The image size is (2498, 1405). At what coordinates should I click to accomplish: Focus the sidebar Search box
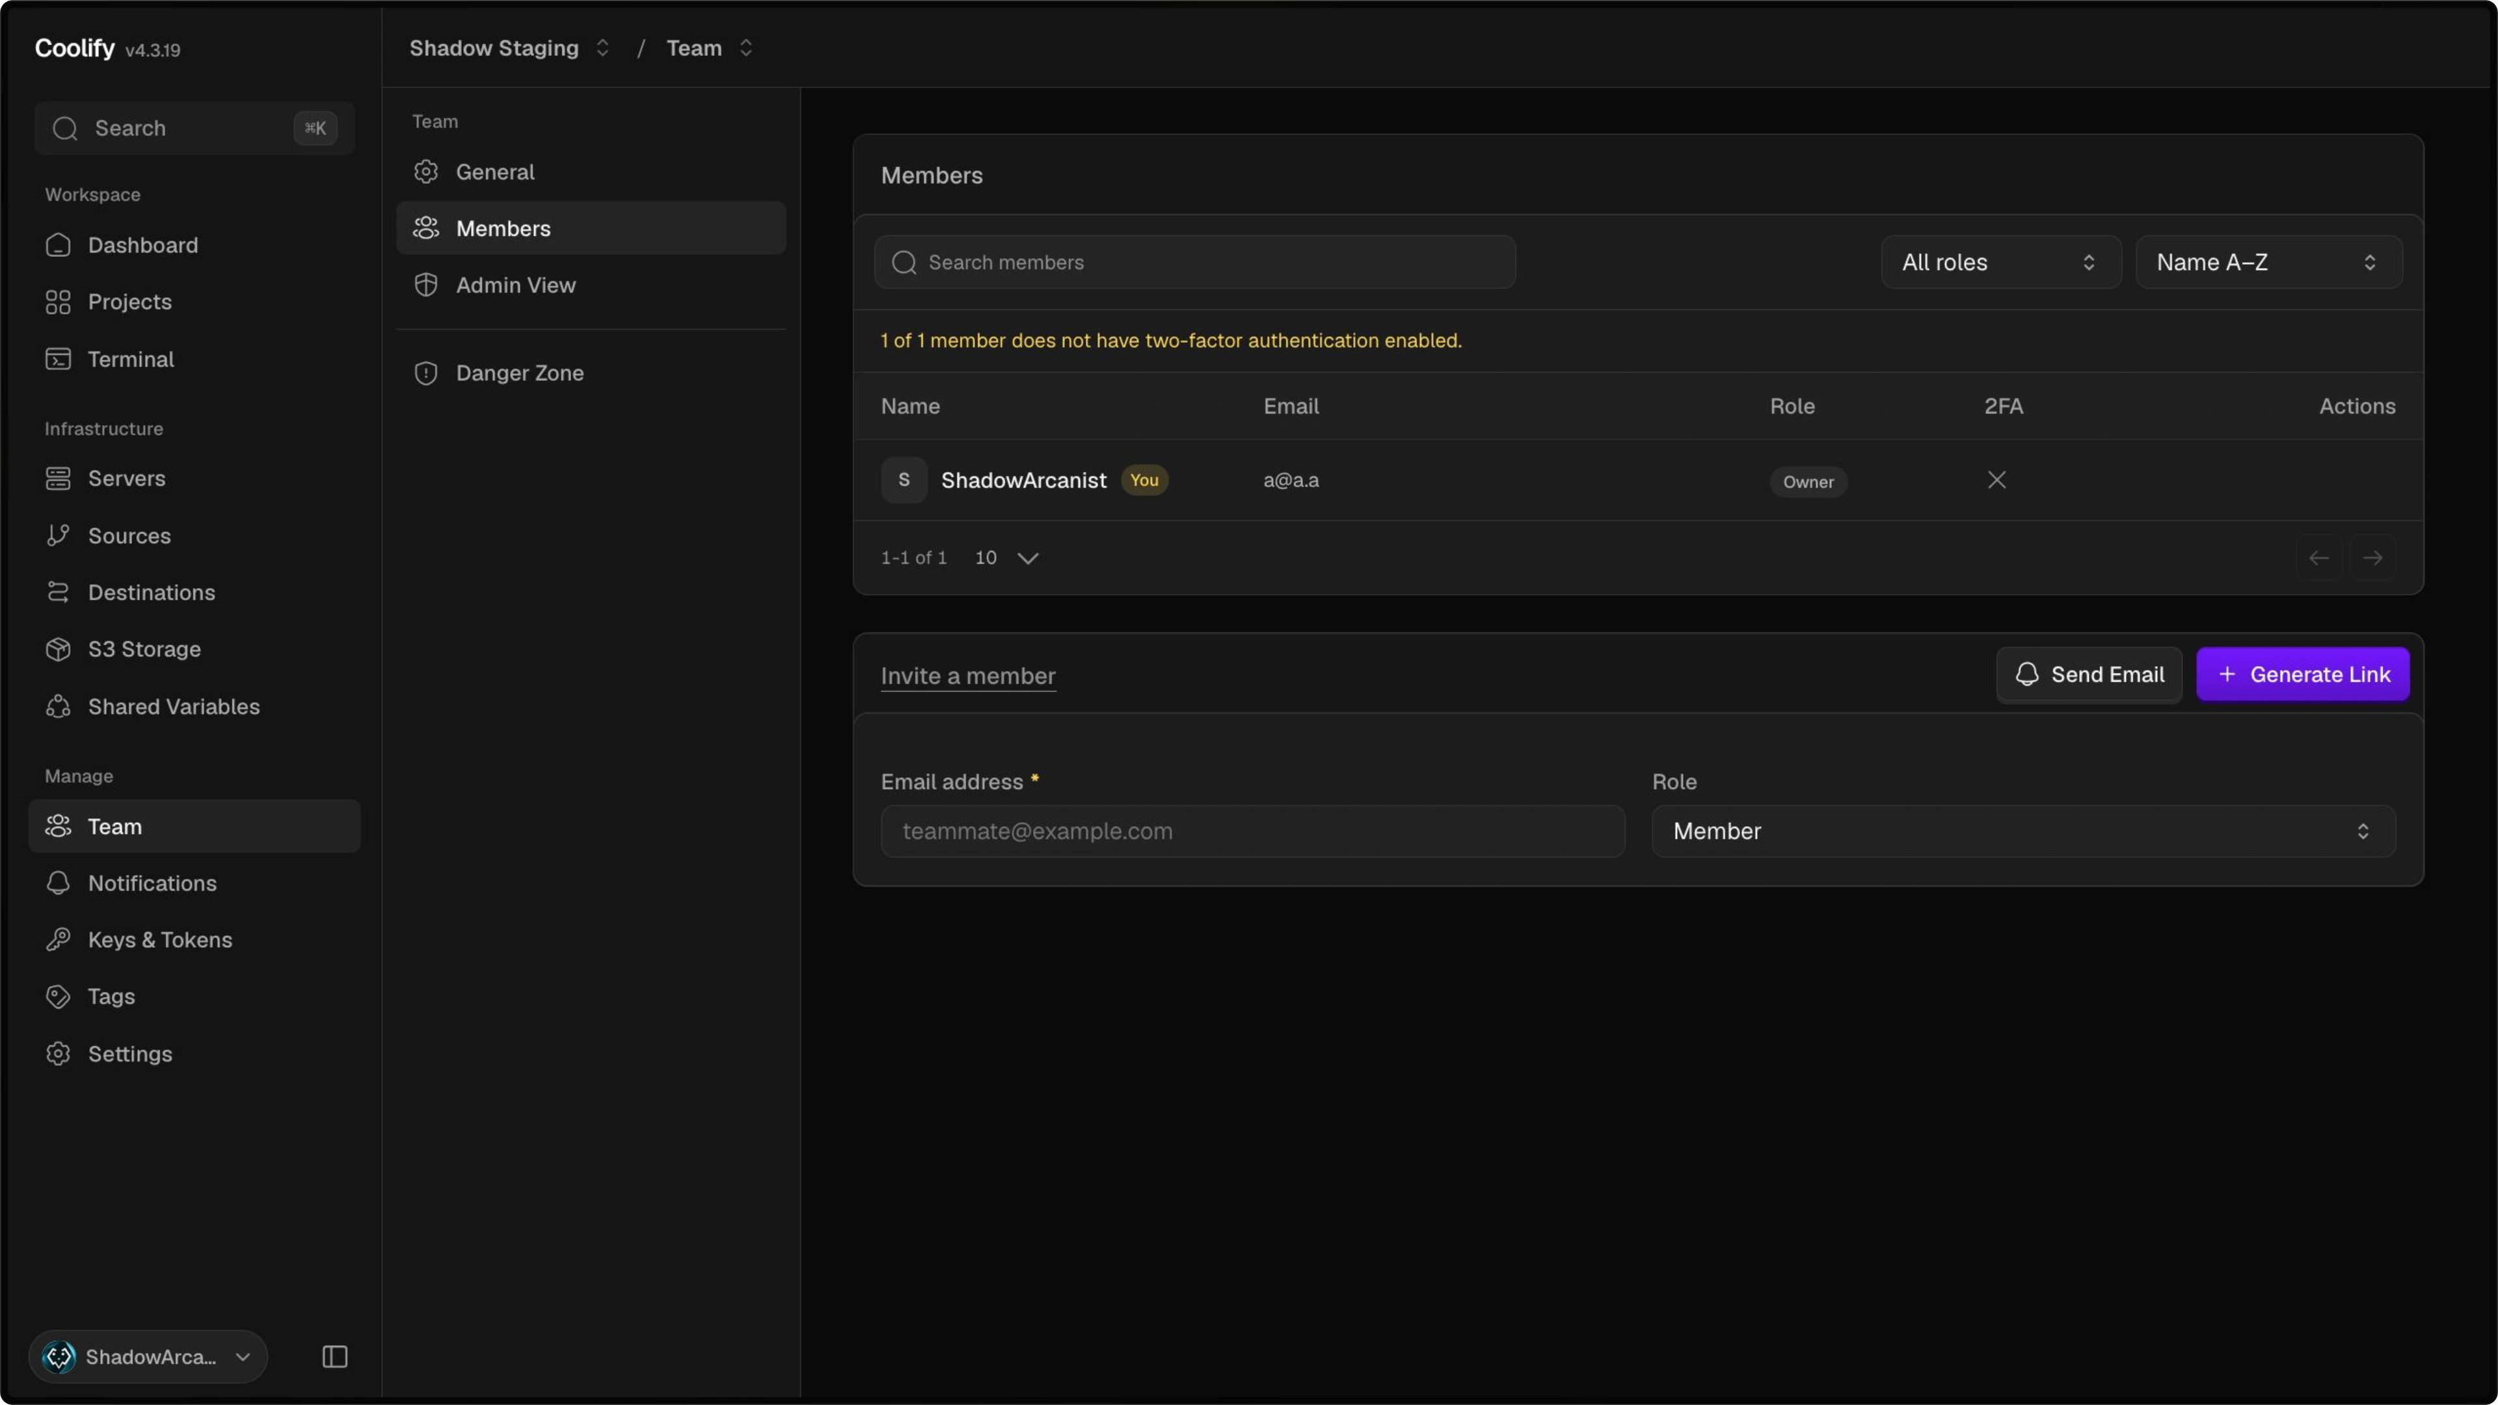(194, 128)
